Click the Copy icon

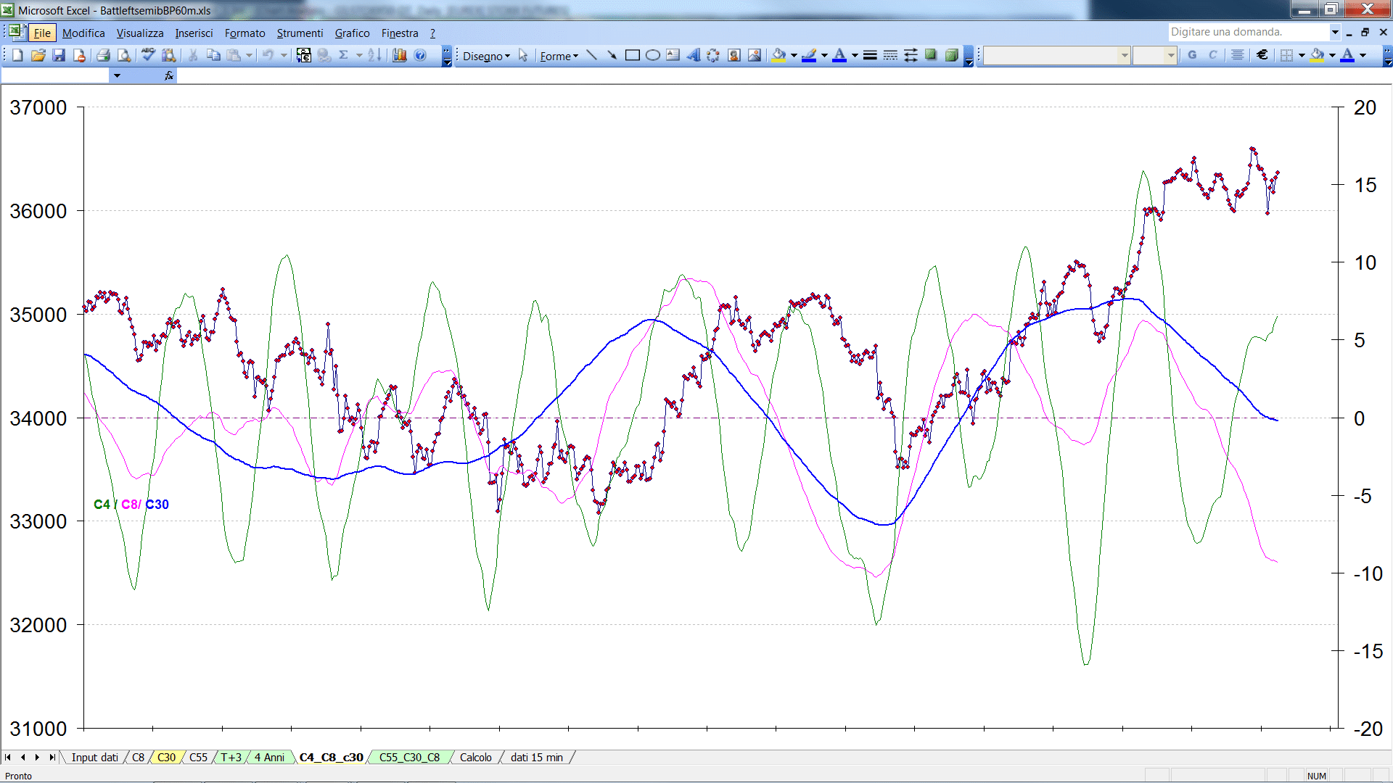click(213, 55)
